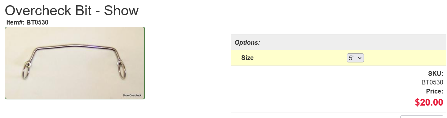Click the partially visible box below the price
The height and width of the screenshot is (118, 447).
422,117
